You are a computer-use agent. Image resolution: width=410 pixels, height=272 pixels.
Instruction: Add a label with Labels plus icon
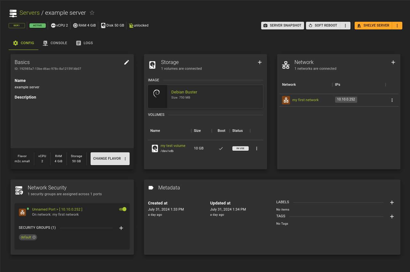[392, 203]
